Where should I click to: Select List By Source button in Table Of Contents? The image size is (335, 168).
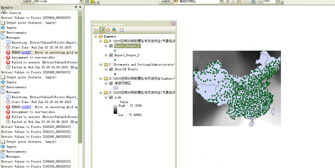102,30
